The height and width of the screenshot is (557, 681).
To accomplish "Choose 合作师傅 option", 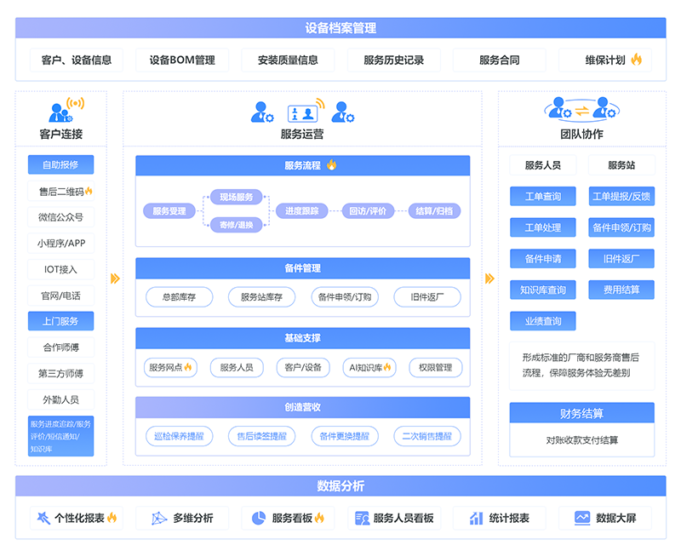I will coord(60,347).
